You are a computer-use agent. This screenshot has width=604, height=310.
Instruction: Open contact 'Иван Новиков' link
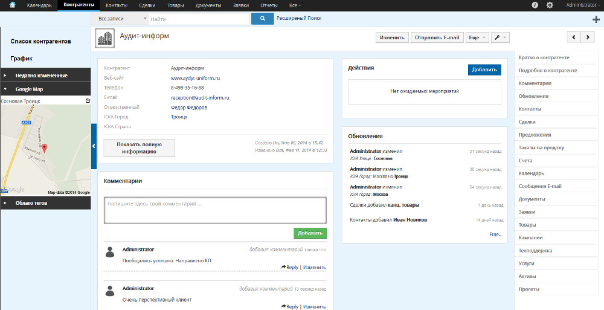pyautogui.click(x=410, y=220)
